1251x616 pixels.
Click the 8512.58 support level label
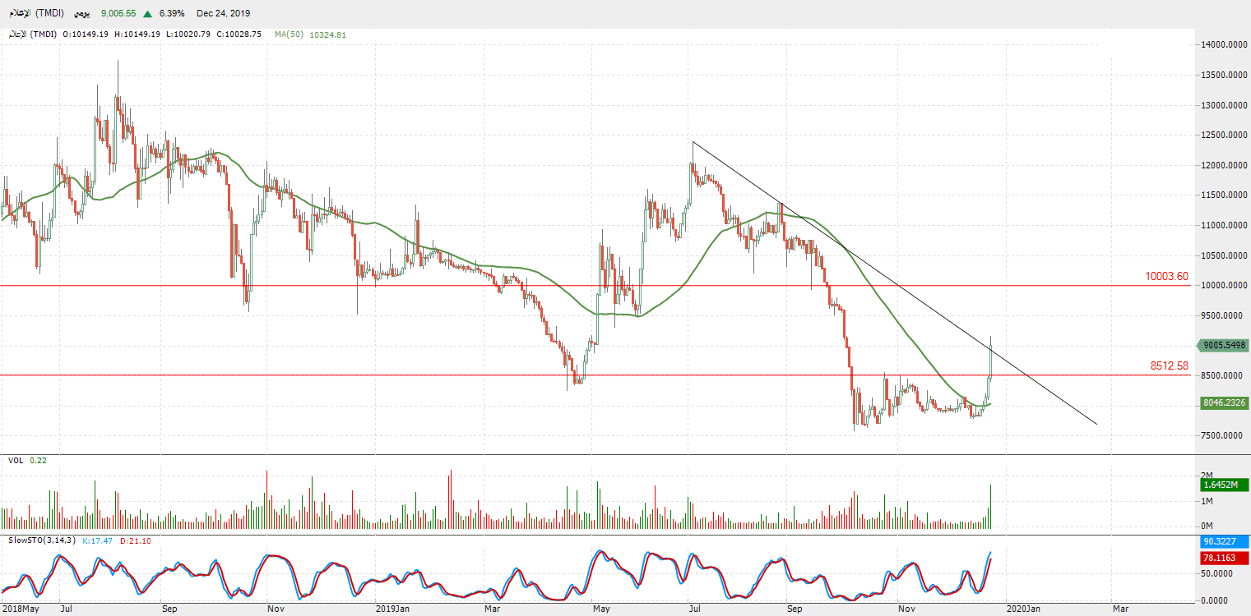point(1170,366)
